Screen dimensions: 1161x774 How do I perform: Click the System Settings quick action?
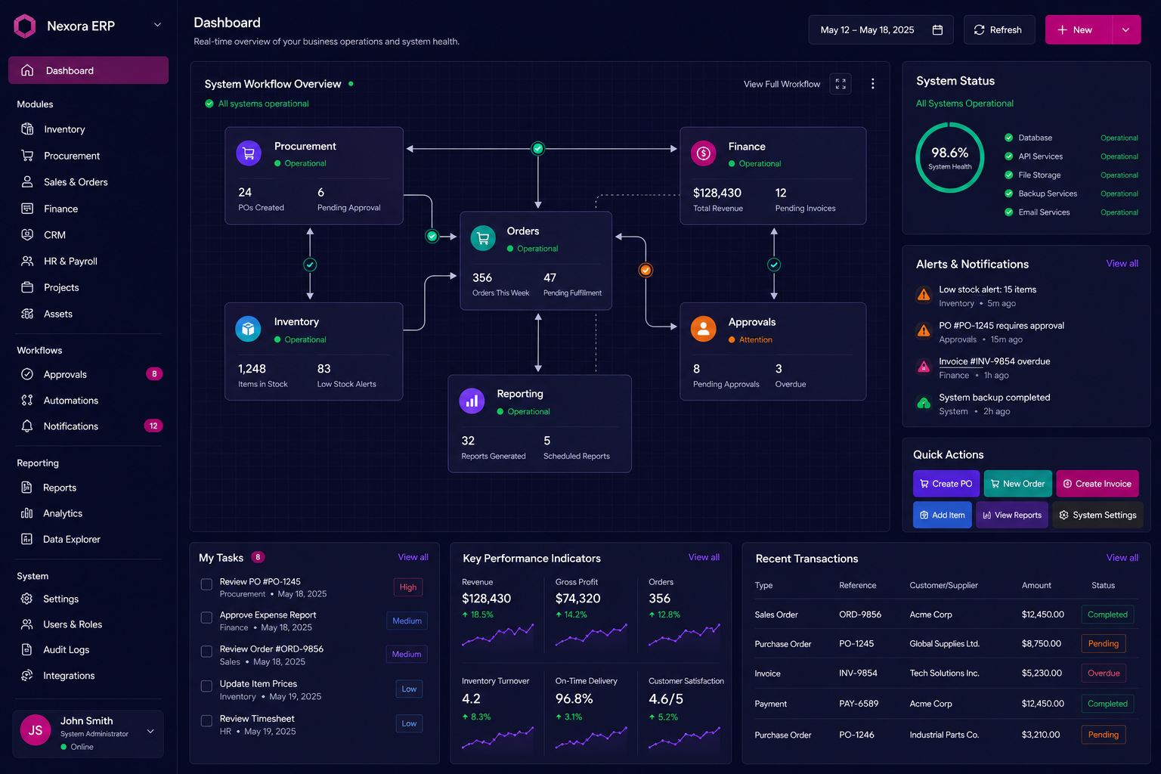tap(1098, 515)
